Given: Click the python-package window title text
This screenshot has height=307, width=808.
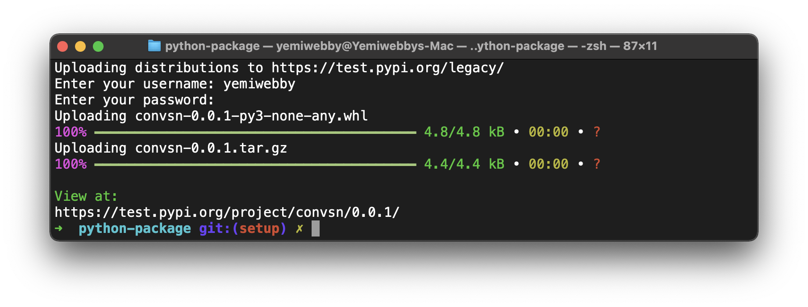Looking at the screenshot, I should [411, 46].
